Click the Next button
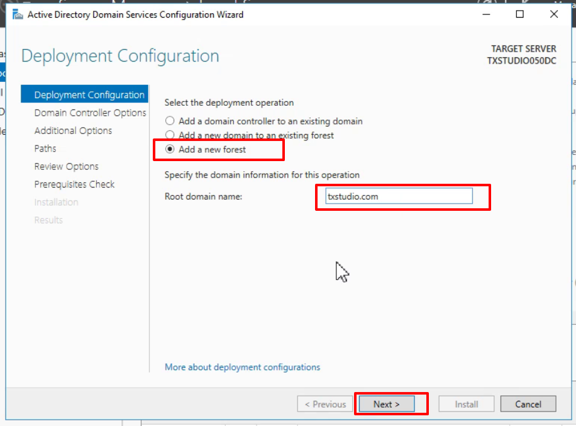This screenshot has width=576, height=426. tap(387, 404)
